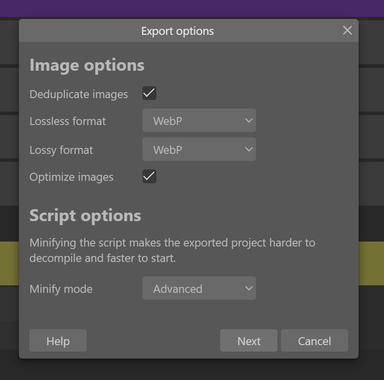Uncheck the Deduplicate images checkbox
Viewport: 384px width, 380px height.
coord(149,93)
